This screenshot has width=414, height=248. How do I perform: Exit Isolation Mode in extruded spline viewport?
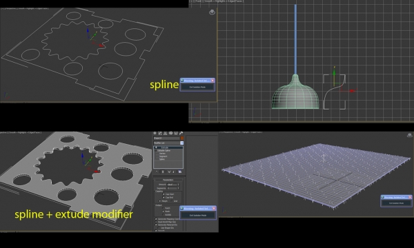click(198, 216)
